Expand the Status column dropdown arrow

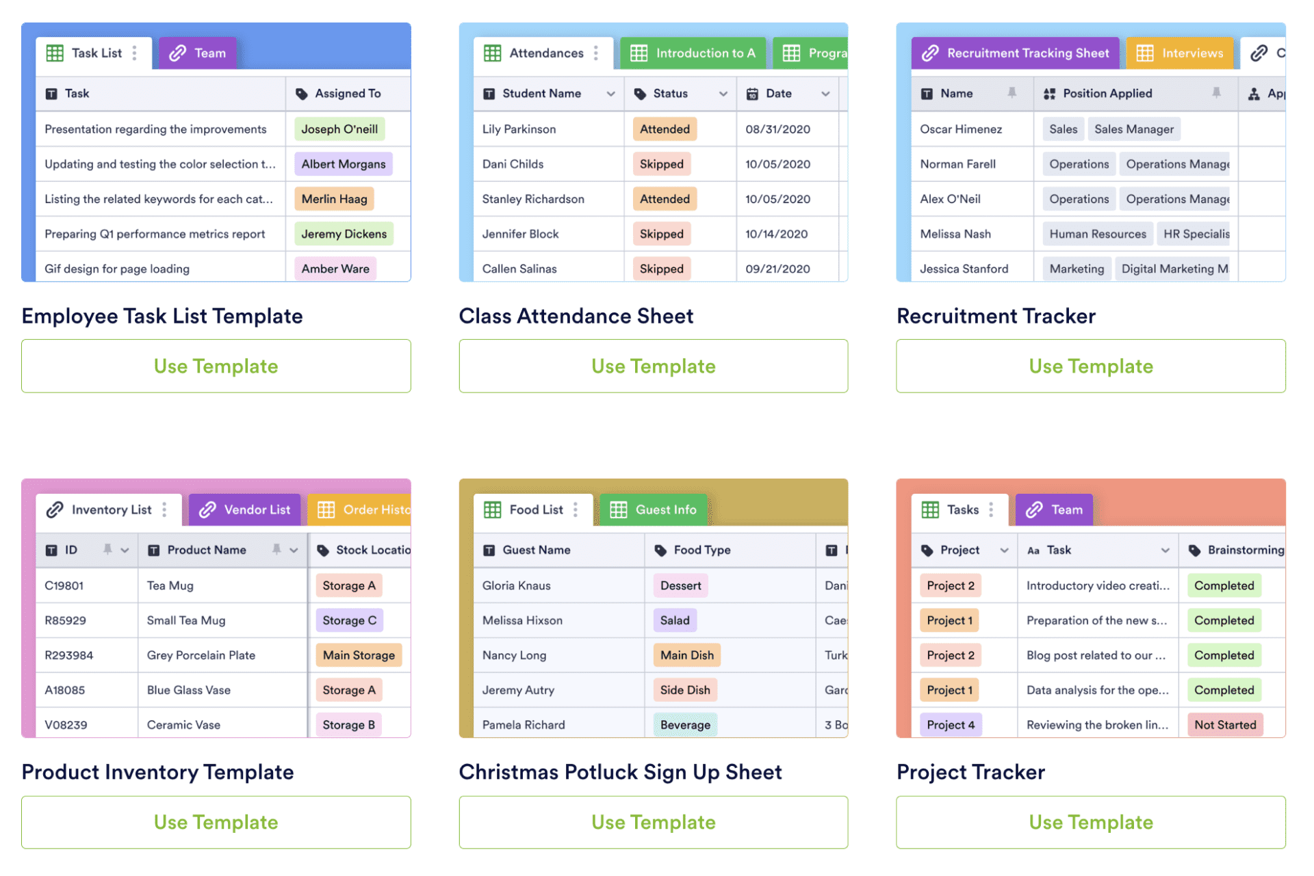(x=723, y=94)
